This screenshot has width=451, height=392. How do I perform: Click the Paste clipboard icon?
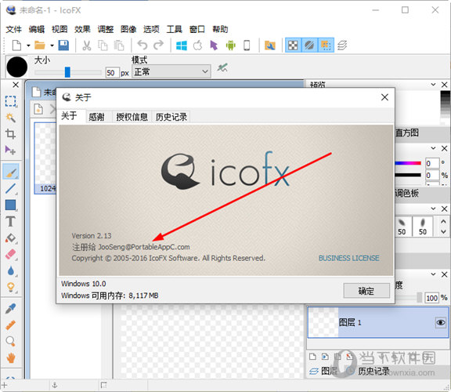[x=119, y=45]
